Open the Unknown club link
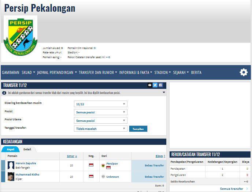Screen dimensions: 252x192 coord(112,177)
